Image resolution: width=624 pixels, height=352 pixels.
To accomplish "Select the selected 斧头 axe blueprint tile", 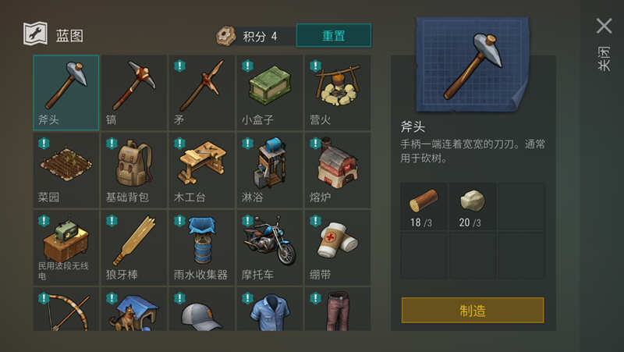I will pos(66,93).
